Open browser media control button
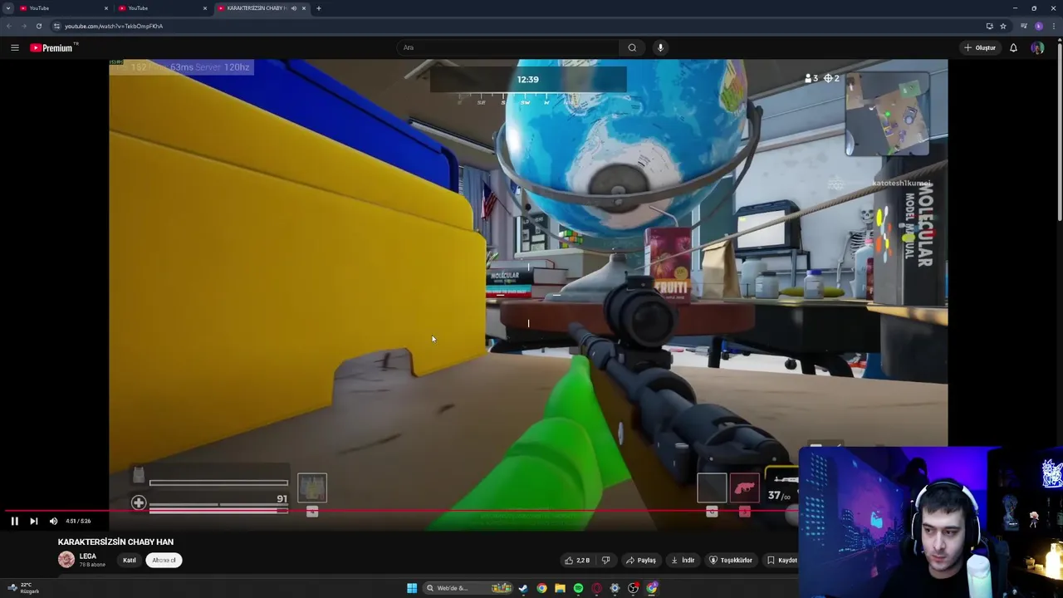This screenshot has height=598, width=1063. (x=1024, y=26)
